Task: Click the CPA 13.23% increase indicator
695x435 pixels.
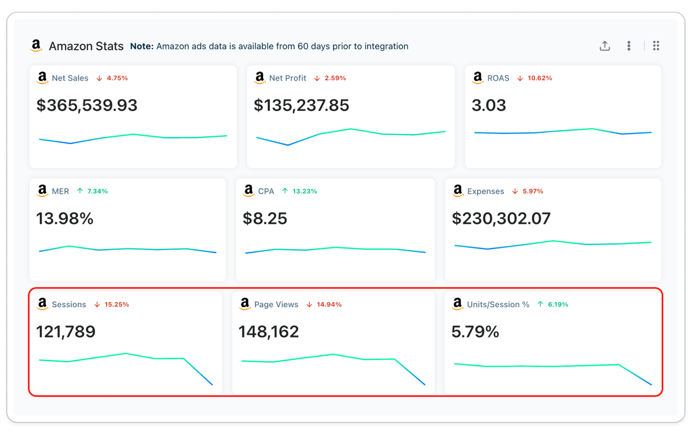Action: coord(299,191)
